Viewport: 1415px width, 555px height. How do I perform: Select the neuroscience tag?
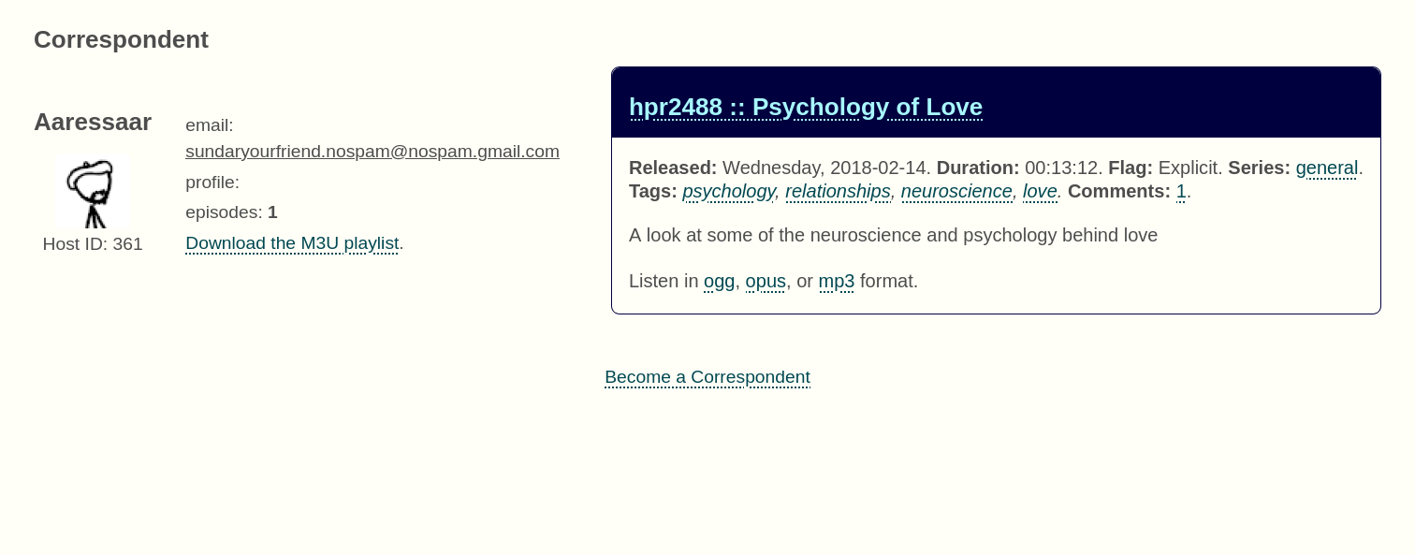click(x=955, y=192)
